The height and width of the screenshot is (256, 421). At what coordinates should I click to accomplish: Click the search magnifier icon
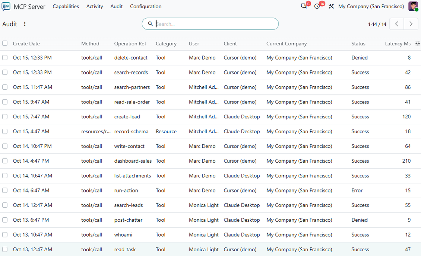(x=151, y=24)
